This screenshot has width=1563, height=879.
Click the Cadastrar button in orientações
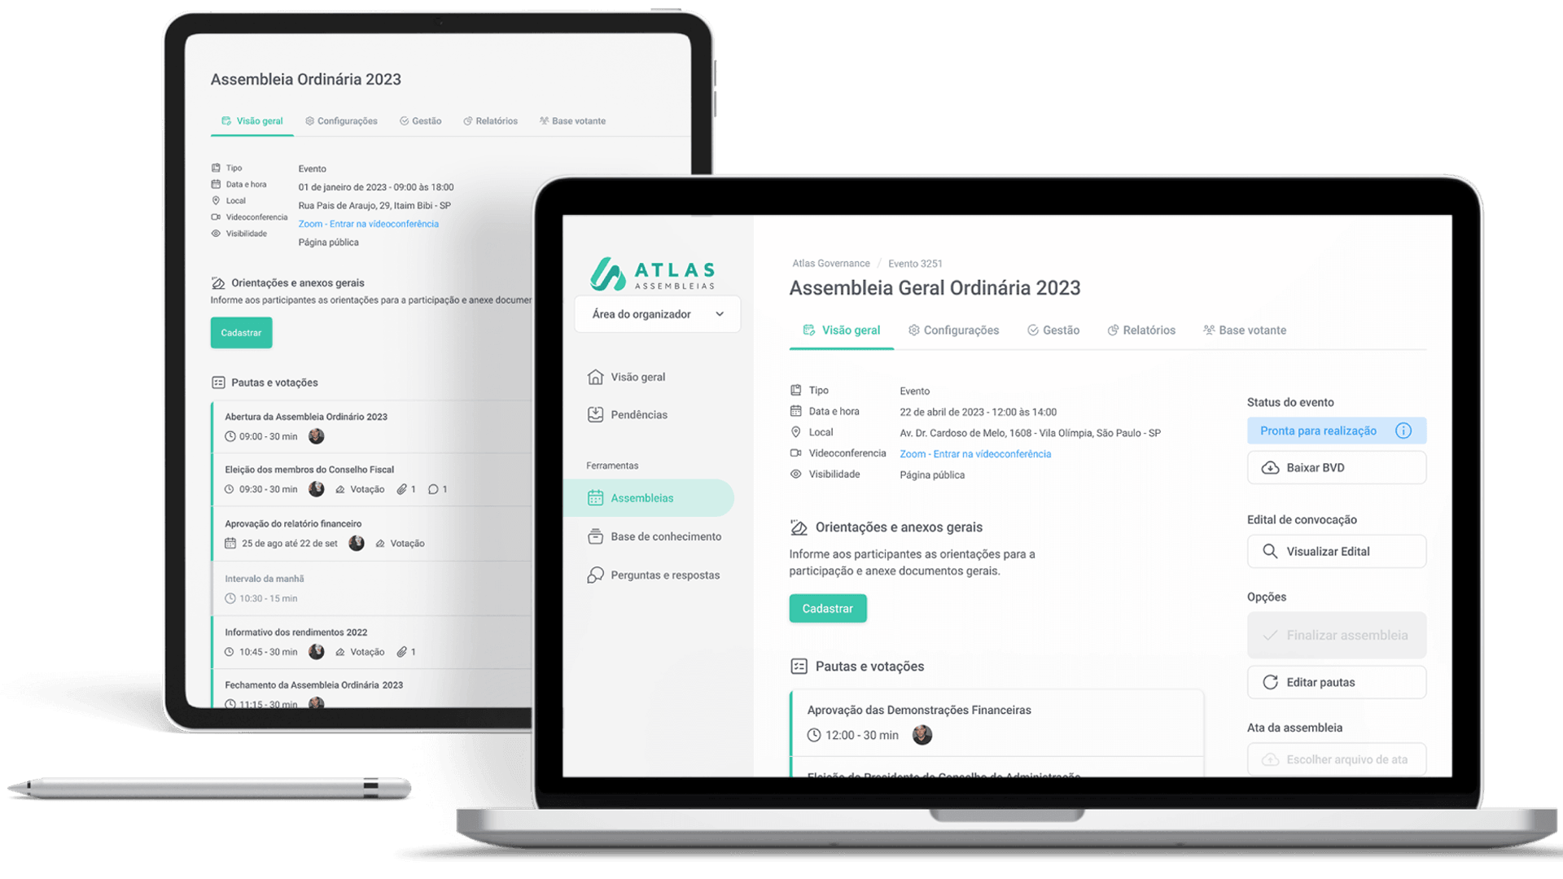[x=826, y=607]
